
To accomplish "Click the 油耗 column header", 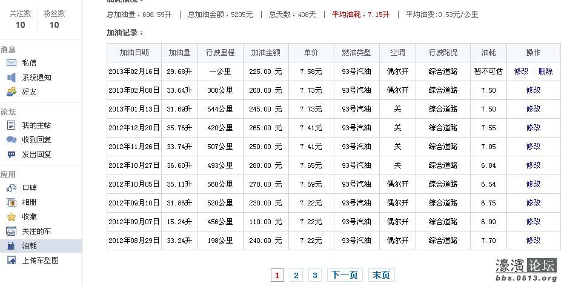I will (488, 53).
